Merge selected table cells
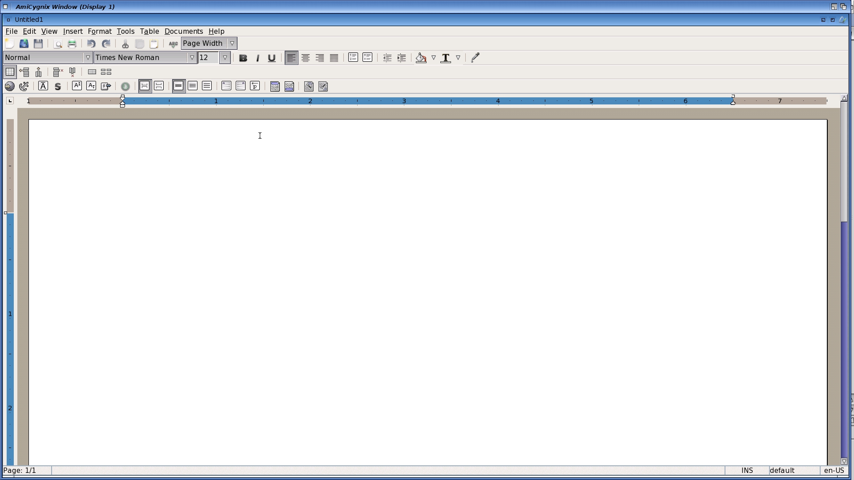 [92, 72]
